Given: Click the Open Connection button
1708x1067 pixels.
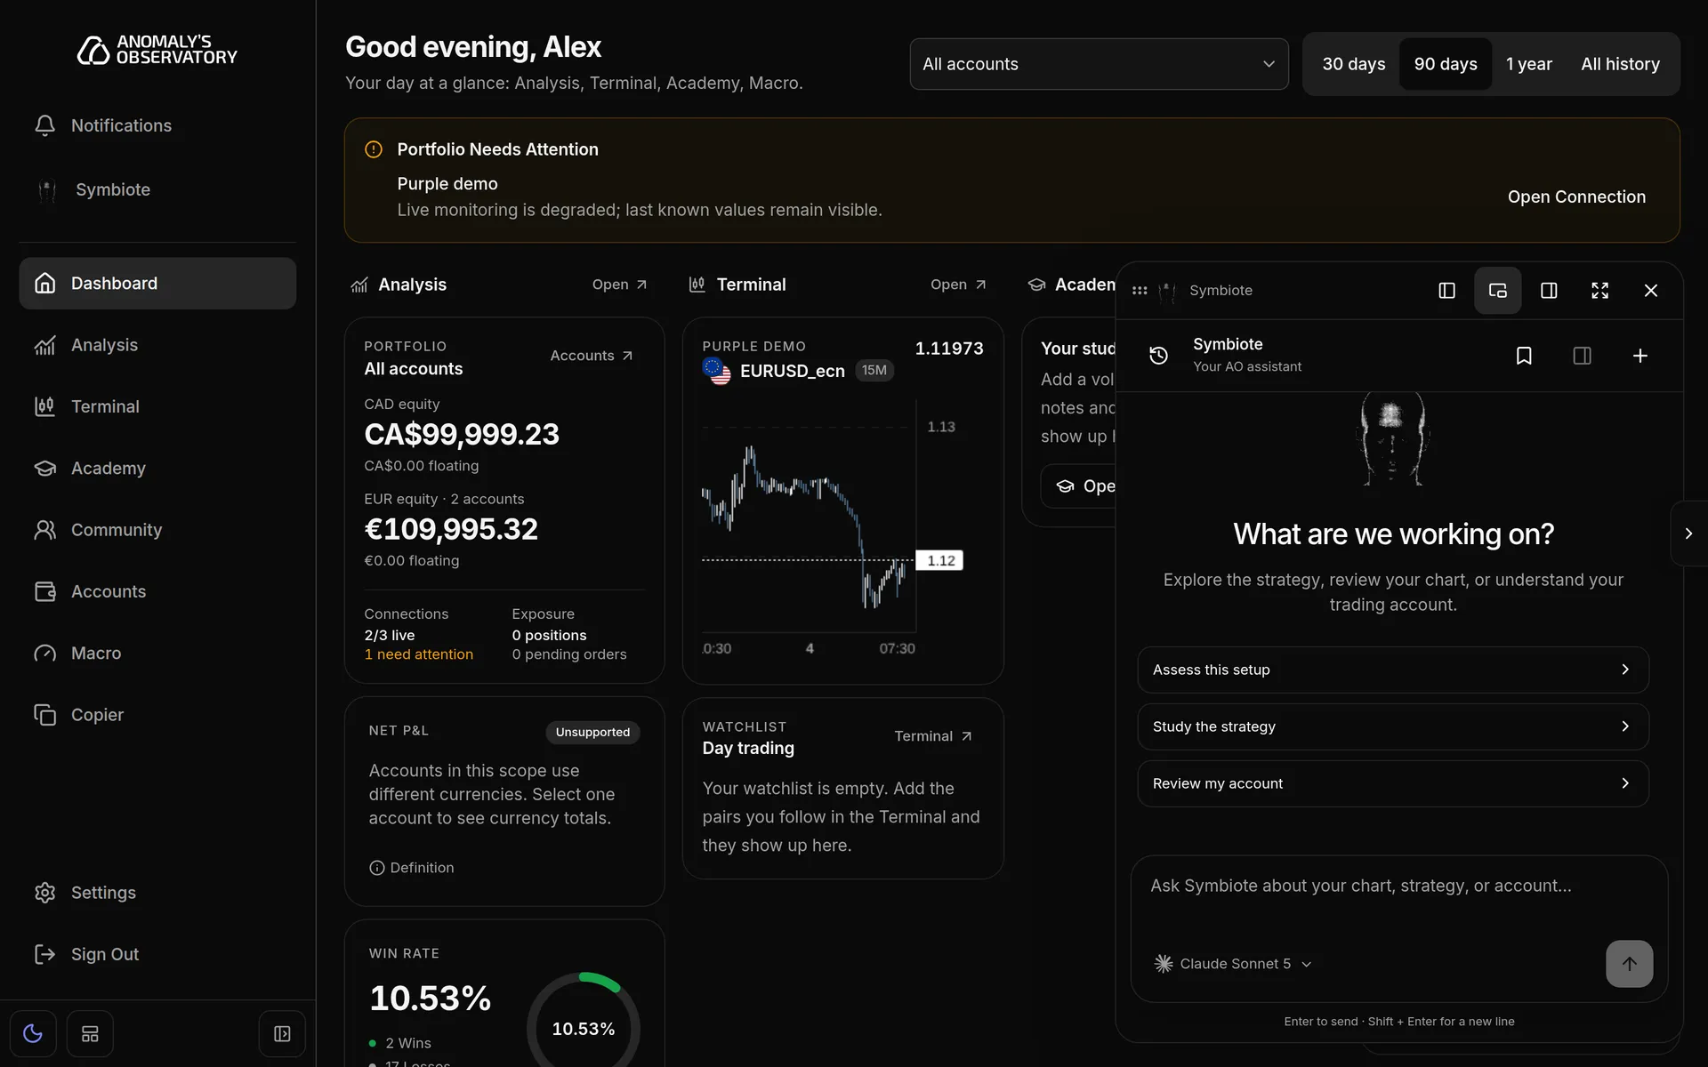Looking at the screenshot, I should pos(1576,197).
